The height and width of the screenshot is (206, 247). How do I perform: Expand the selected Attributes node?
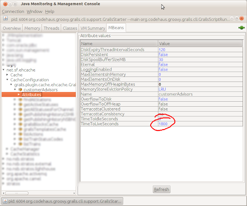point(19,94)
